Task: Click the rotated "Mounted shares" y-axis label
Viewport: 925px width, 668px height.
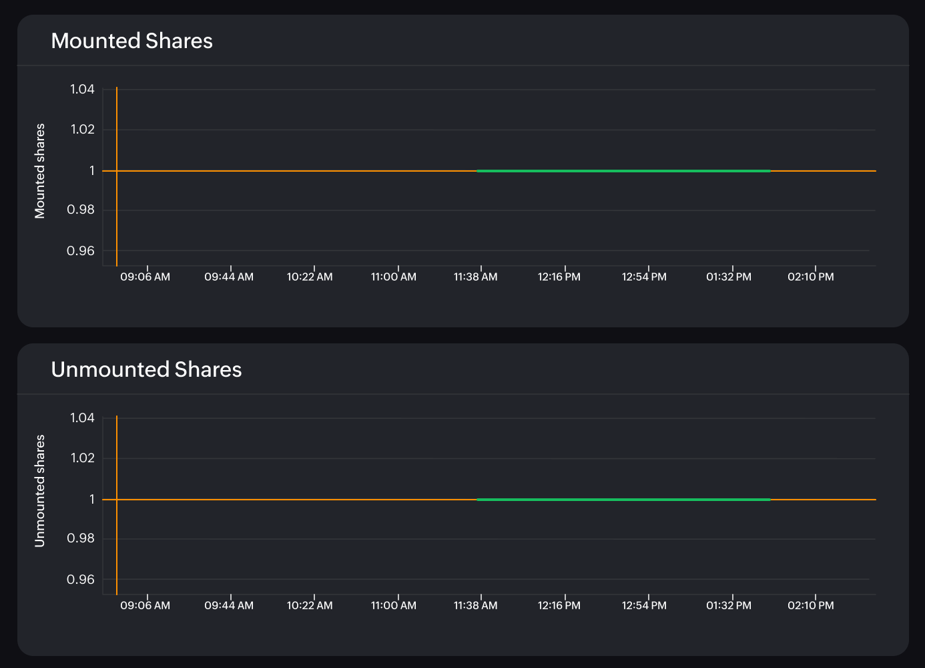Action: click(40, 171)
